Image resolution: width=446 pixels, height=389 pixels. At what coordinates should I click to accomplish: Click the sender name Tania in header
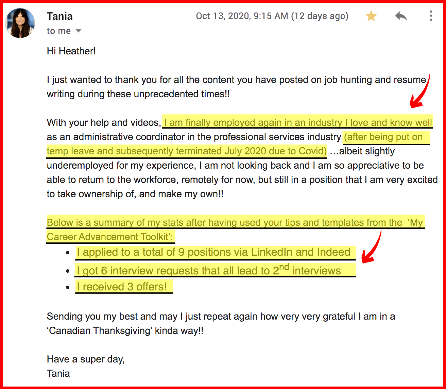coord(60,16)
